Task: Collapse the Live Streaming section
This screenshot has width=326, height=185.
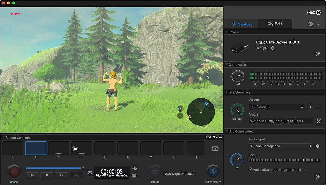Action: (227, 92)
